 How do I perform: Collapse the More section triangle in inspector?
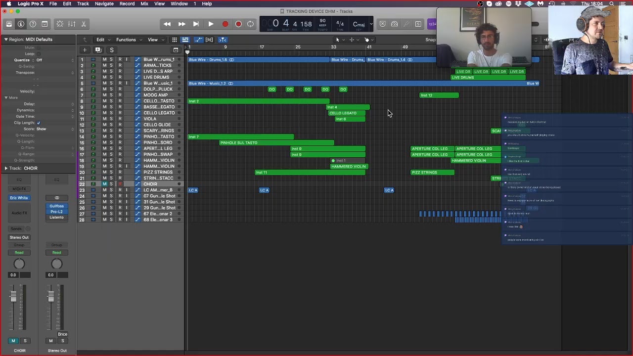click(x=6, y=97)
